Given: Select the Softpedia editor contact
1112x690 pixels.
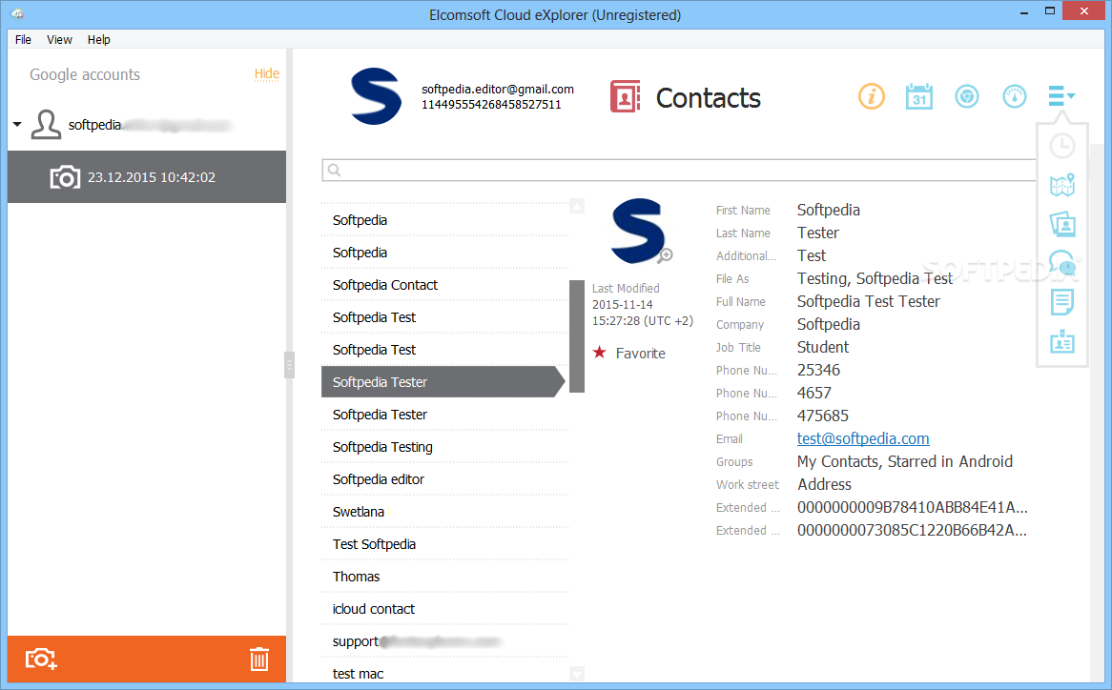Looking at the screenshot, I should click(444, 479).
